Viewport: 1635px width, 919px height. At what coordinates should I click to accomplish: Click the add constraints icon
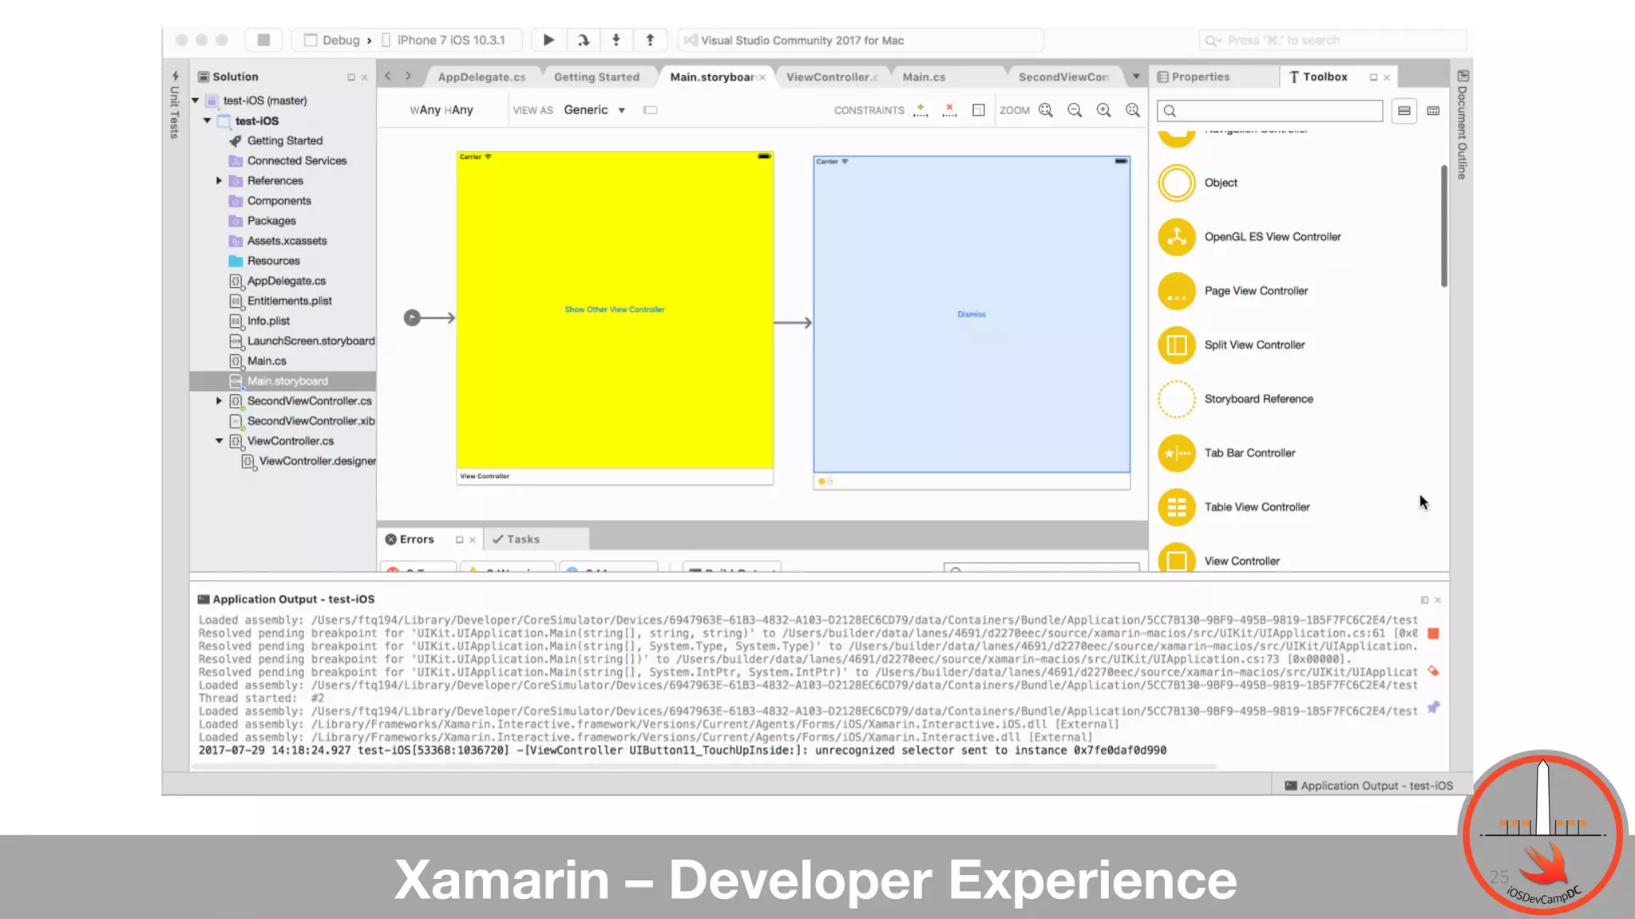tap(920, 110)
